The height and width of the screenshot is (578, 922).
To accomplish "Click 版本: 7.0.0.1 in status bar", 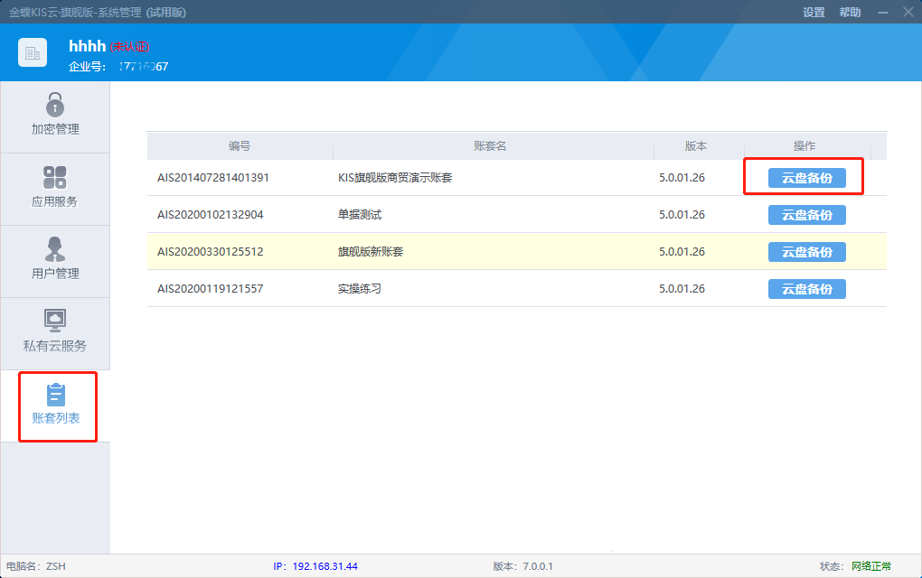I will [x=522, y=566].
